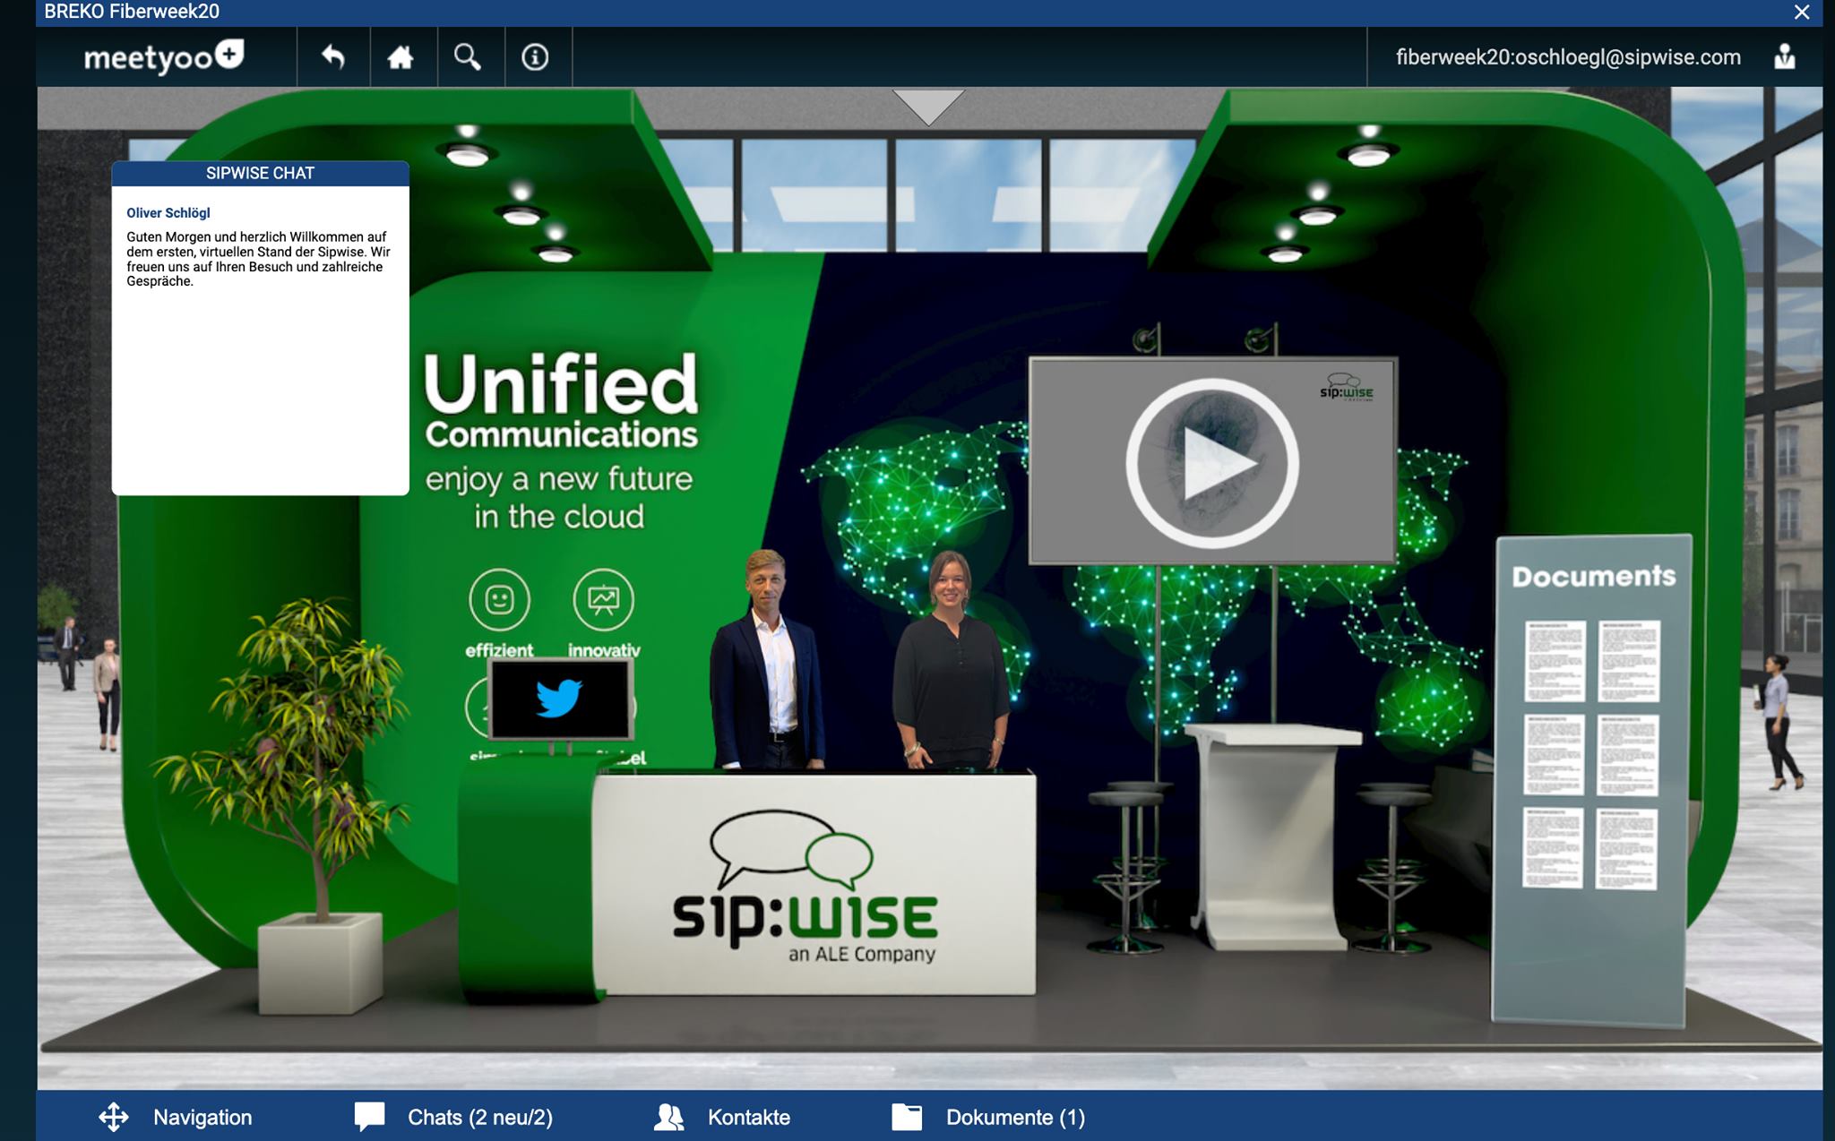Screen dimensions: 1835x1141
Task: Click the Guten Morgen welcome message
Action: tap(259, 259)
